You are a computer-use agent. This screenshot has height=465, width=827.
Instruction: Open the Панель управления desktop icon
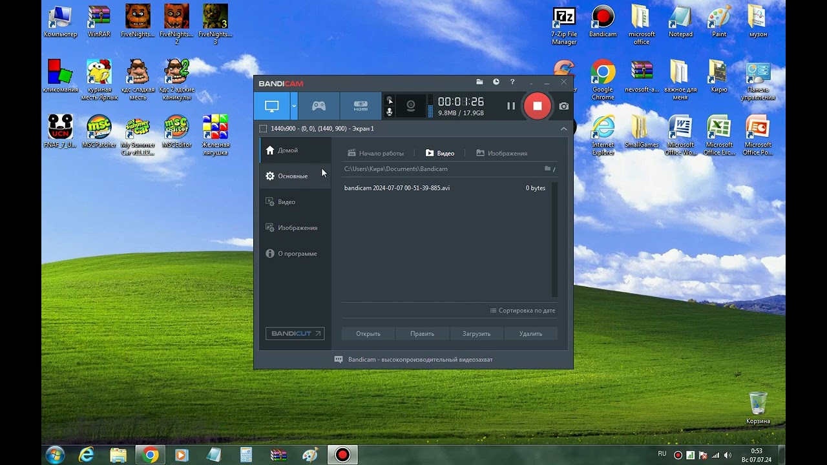coord(758,81)
